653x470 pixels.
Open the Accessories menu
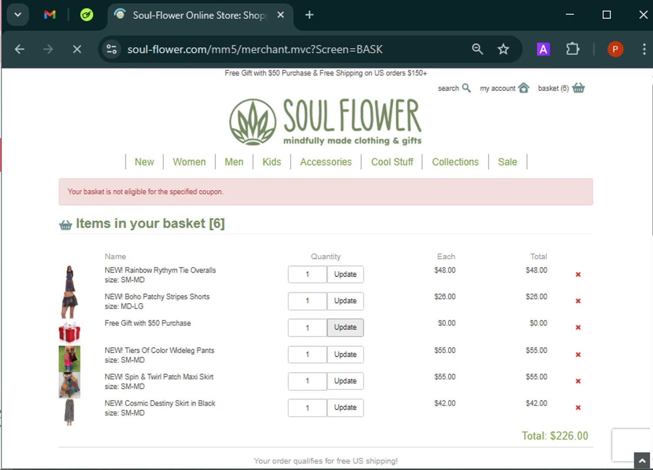pyautogui.click(x=326, y=162)
